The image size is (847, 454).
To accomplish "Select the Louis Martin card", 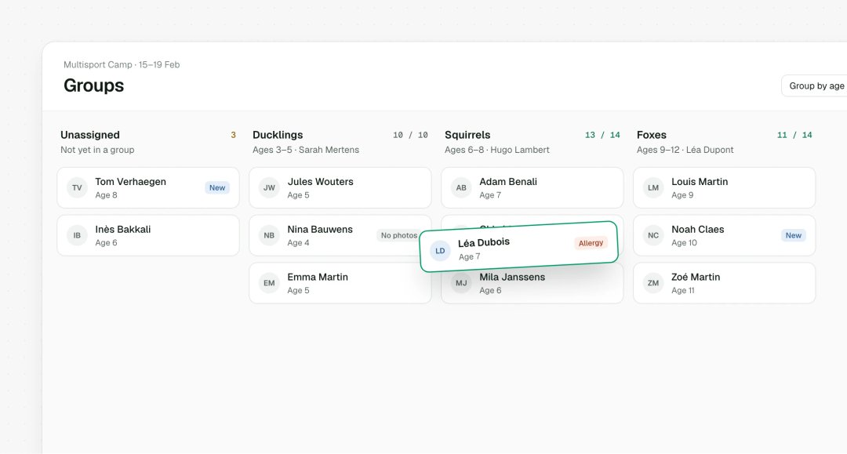I will pos(725,188).
